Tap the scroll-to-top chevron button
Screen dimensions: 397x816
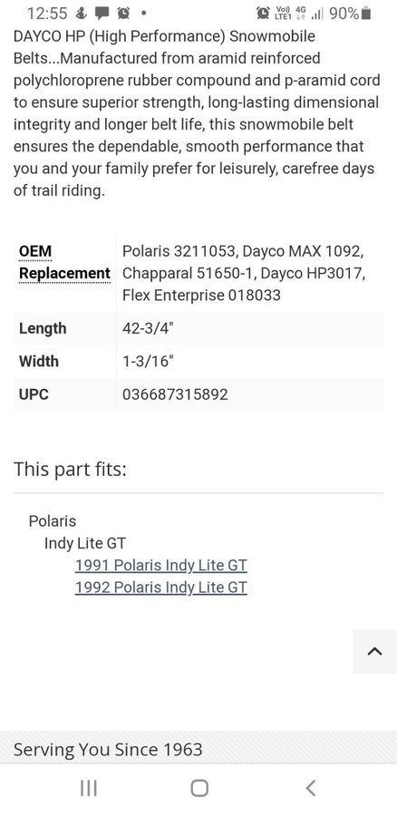[374, 651]
